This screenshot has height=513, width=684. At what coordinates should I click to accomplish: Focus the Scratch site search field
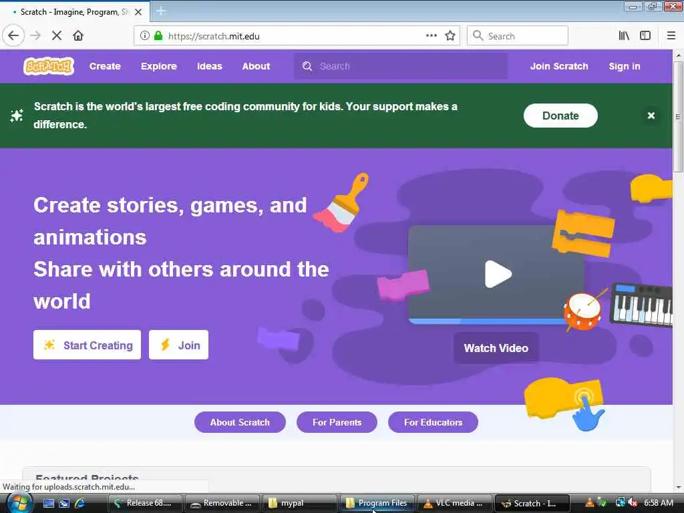tap(401, 66)
